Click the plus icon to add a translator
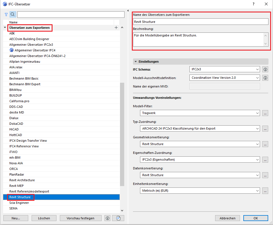273x225 pixels. point(116,28)
